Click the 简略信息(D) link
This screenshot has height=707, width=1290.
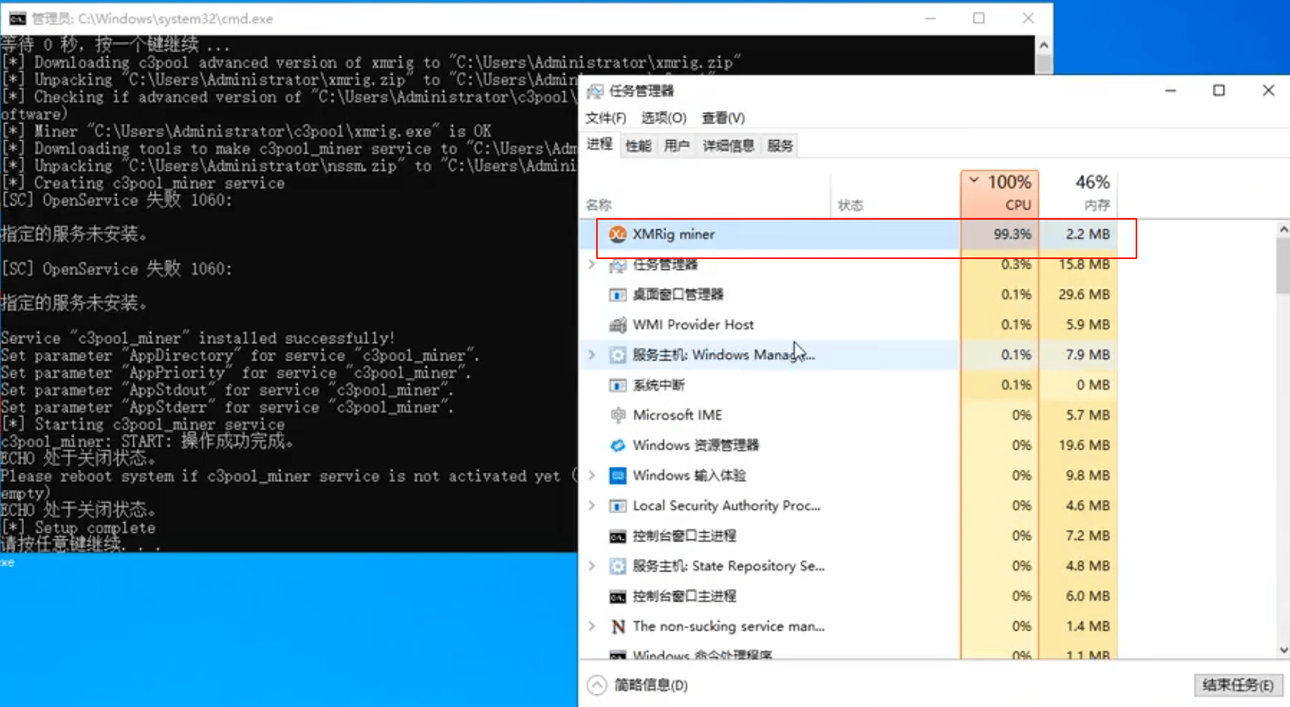coord(651,685)
